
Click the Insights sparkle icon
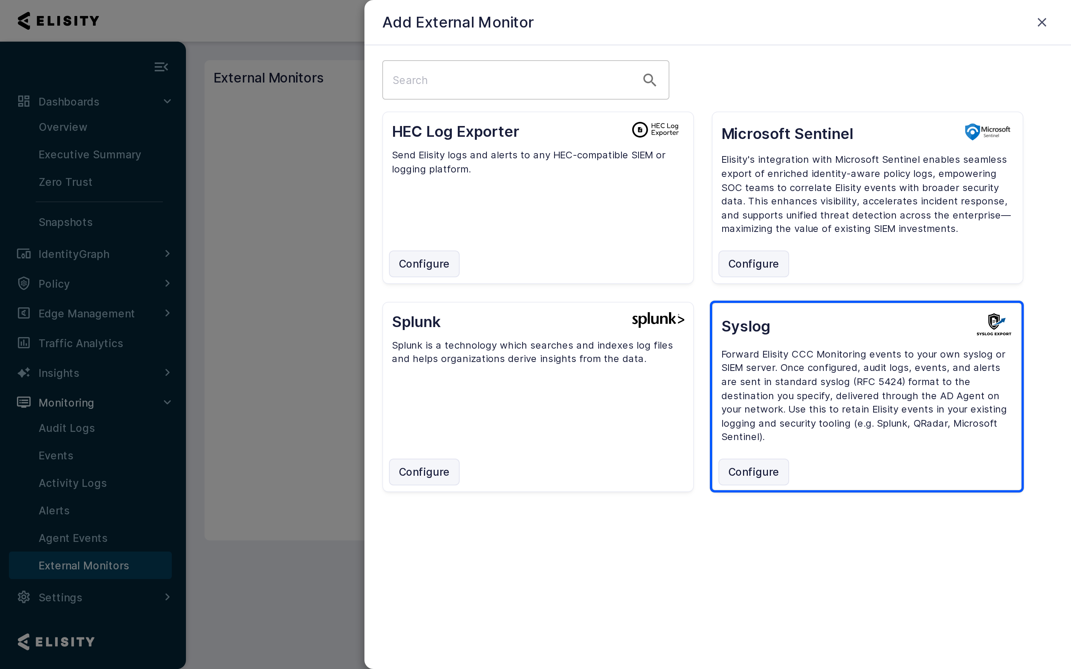point(23,372)
